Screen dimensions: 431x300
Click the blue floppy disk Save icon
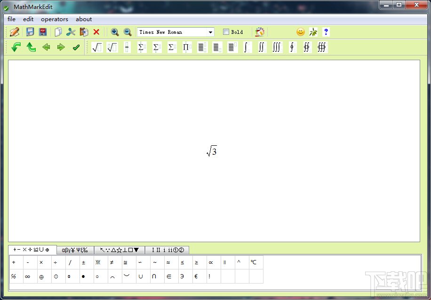[30, 32]
